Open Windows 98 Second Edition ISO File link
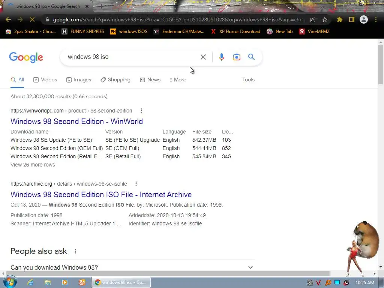 pos(101,195)
